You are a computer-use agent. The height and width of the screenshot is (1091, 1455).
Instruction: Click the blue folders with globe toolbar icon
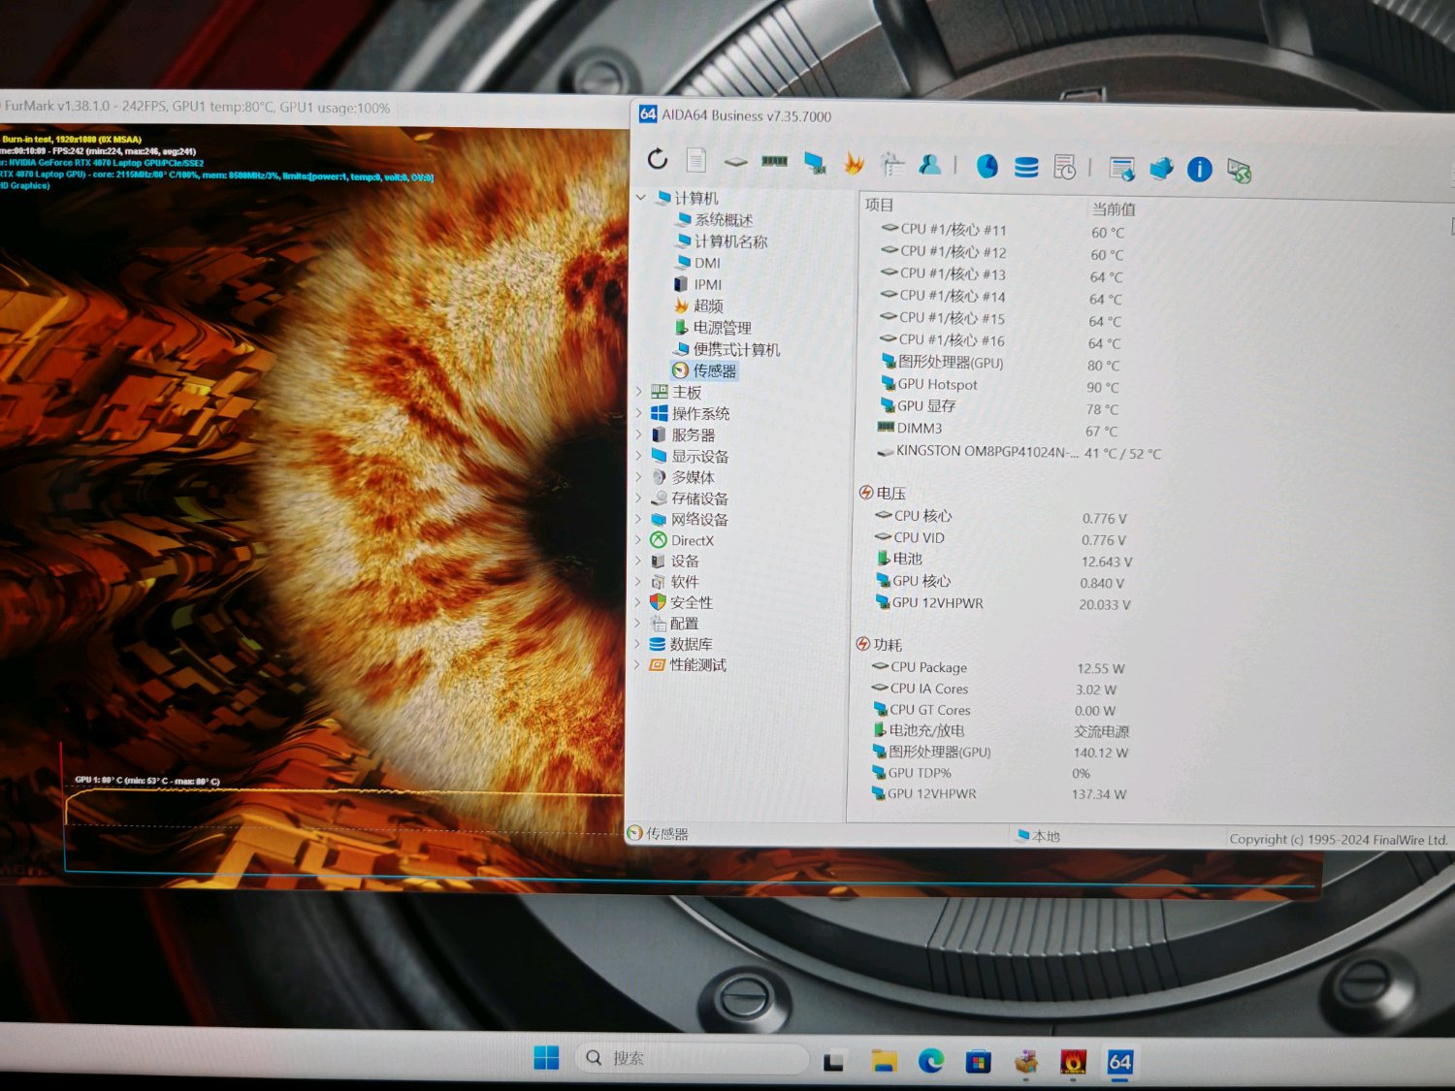tap(1161, 170)
